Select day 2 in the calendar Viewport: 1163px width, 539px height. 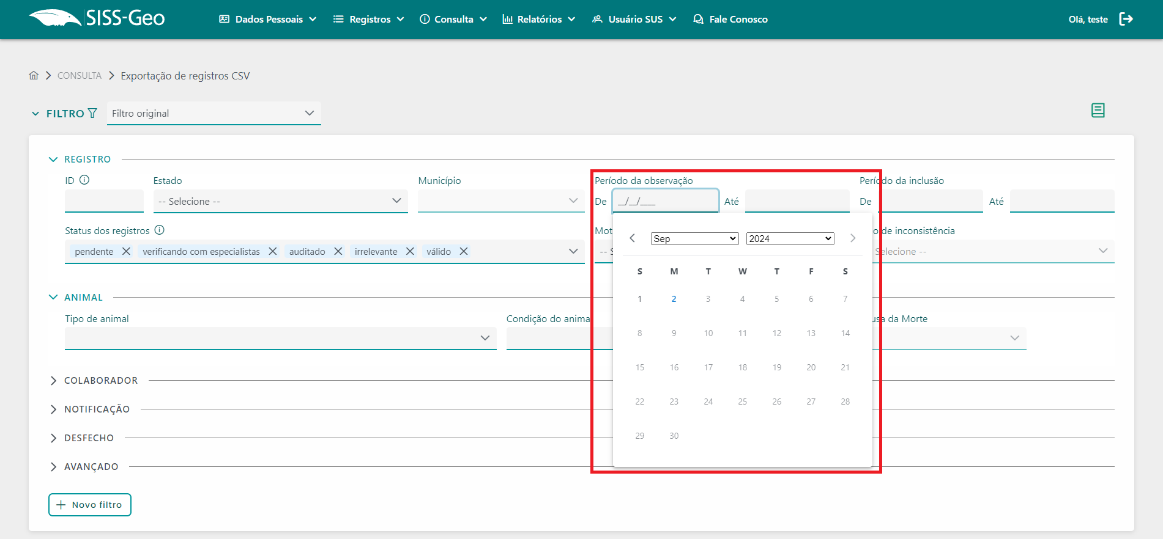coord(674,299)
